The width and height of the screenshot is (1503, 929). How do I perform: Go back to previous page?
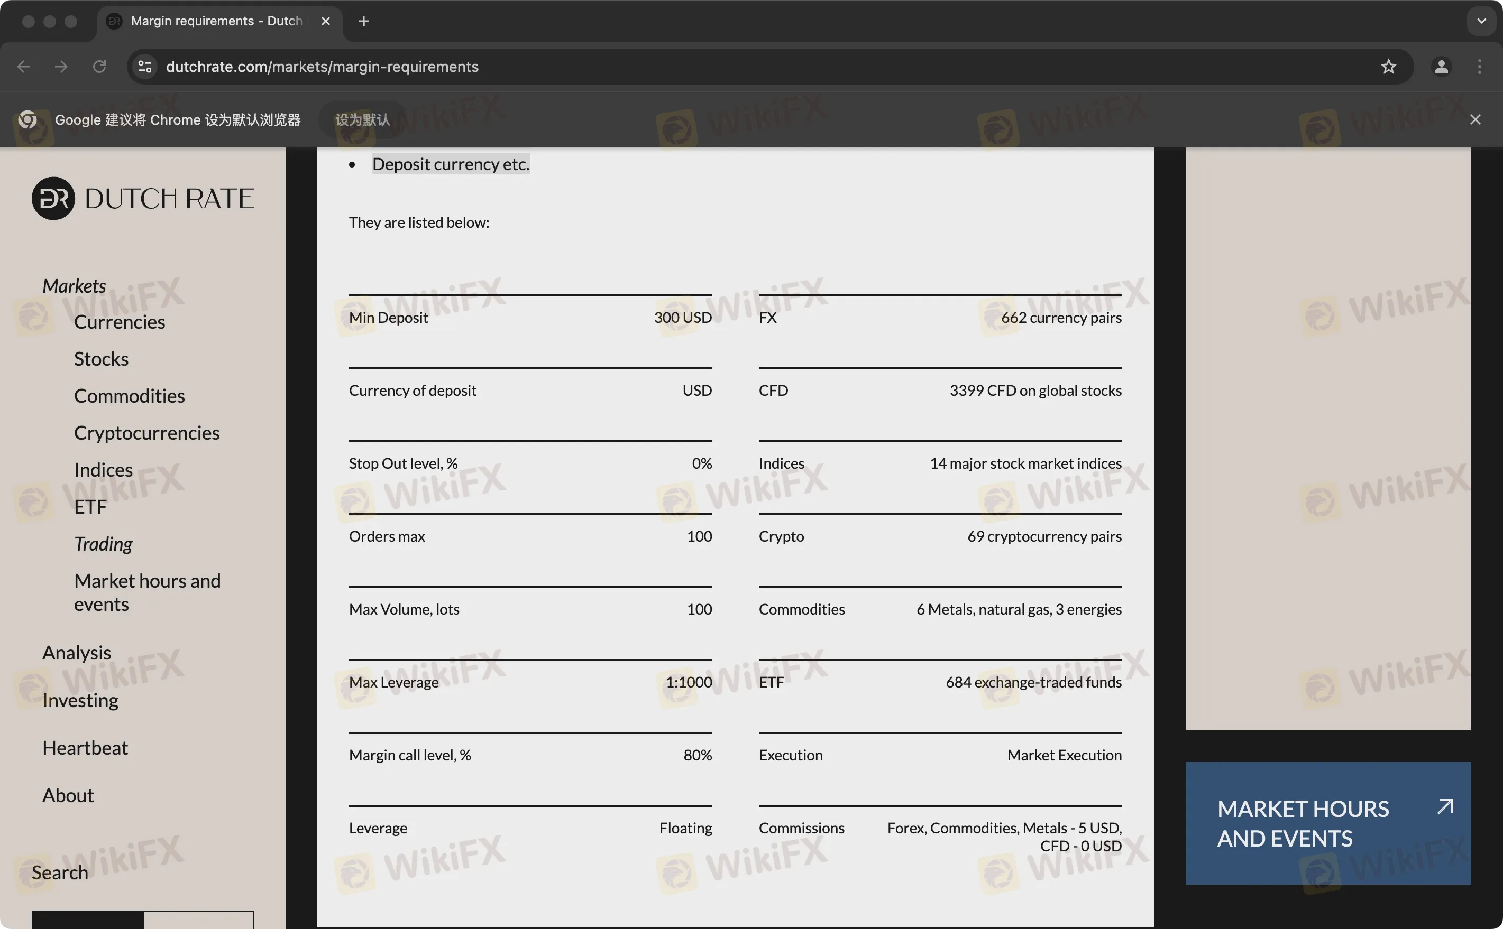pos(23,67)
